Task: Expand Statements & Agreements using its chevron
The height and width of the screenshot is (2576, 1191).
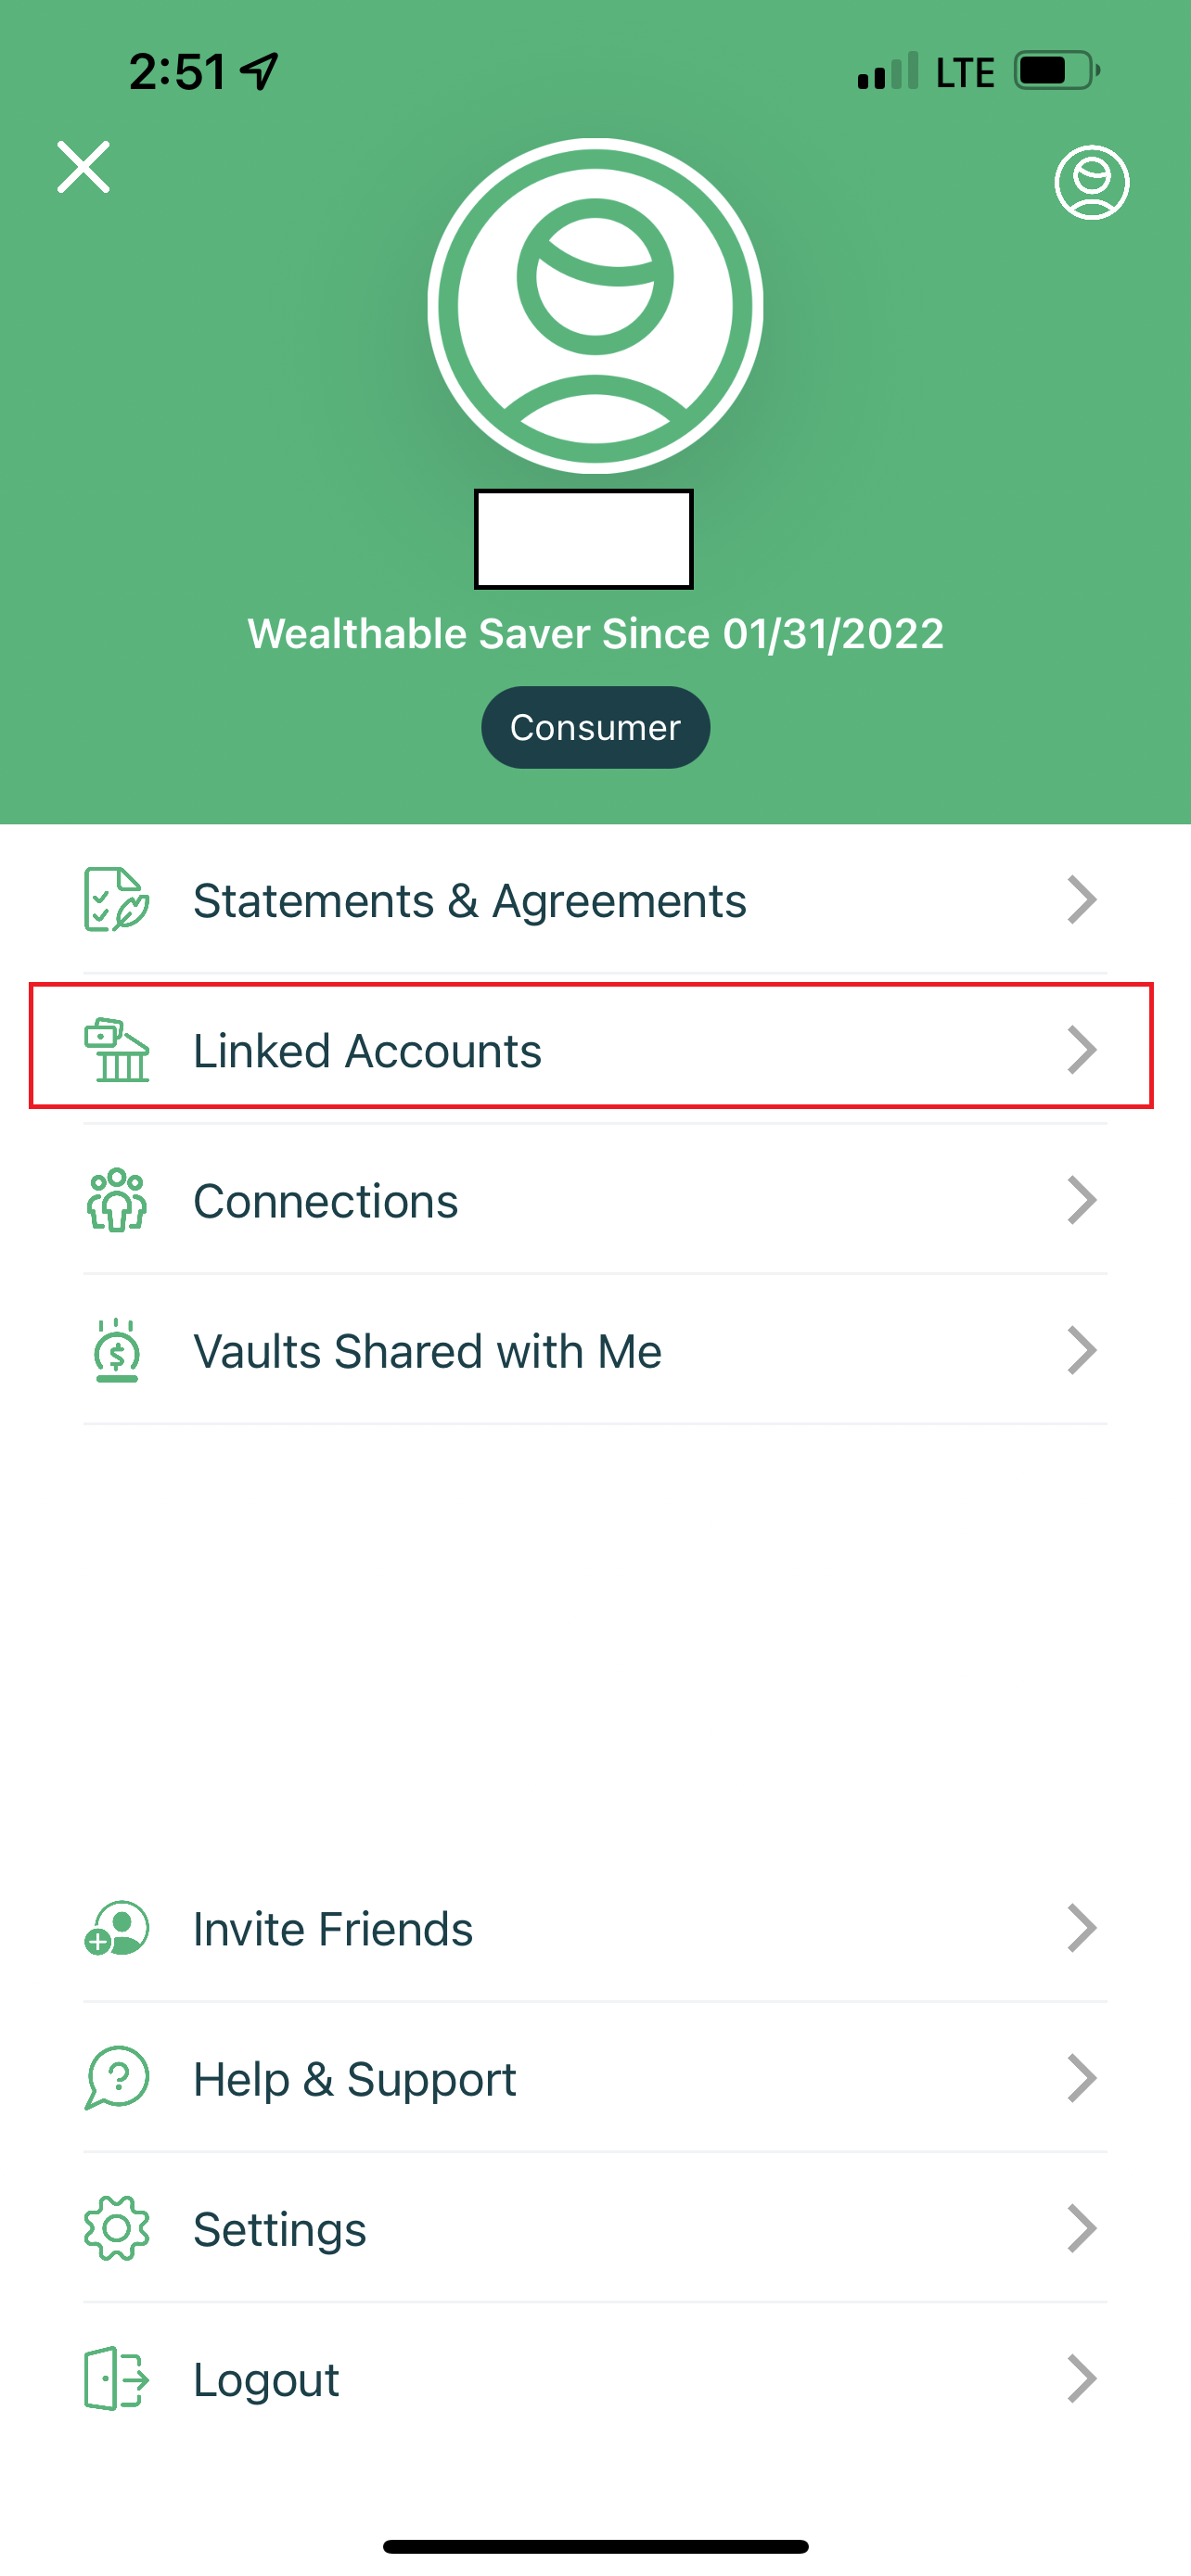Action: pyautogui.click(x=1082, y=900)
